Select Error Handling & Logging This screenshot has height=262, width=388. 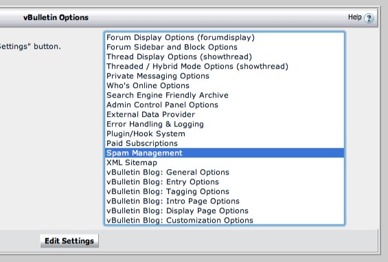coord(225,124)
